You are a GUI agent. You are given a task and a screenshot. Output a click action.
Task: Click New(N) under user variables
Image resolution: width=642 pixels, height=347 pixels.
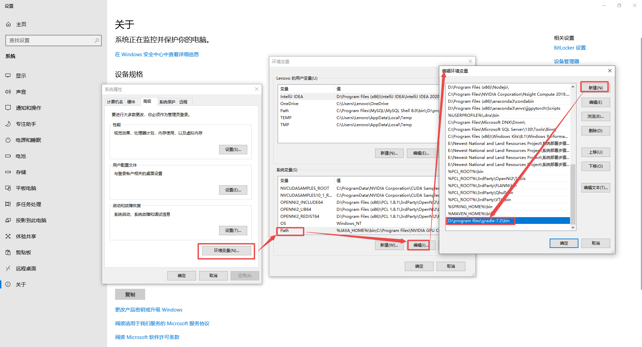click(x=389, y=153)
